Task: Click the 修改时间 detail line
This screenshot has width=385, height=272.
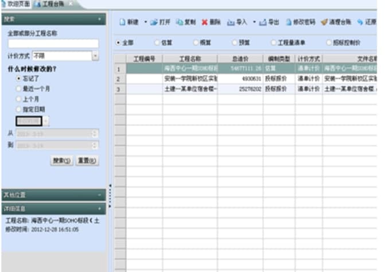Action: [42, 230]
